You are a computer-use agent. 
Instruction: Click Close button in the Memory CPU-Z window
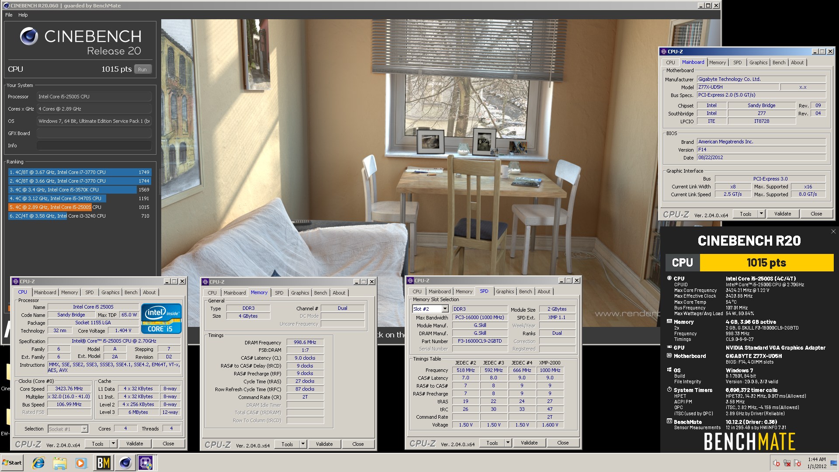[x=358, y=444]
